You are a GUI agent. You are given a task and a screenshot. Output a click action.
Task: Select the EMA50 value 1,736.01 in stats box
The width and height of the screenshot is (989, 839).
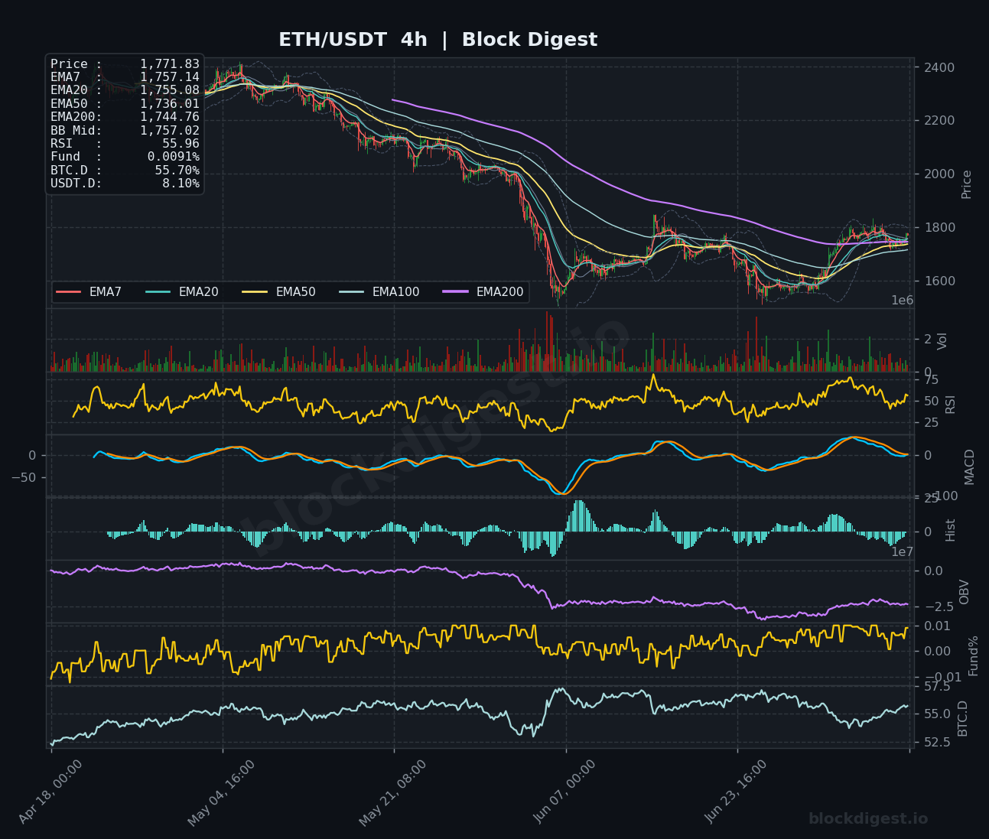coord(170,104)
